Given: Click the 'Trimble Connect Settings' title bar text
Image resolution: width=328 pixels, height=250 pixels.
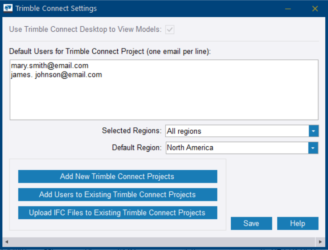Looking at the screenshot, I should (56, 8).
